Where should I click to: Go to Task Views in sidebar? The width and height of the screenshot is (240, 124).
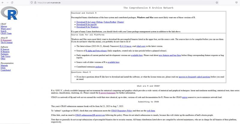click(x=5, y=56)
